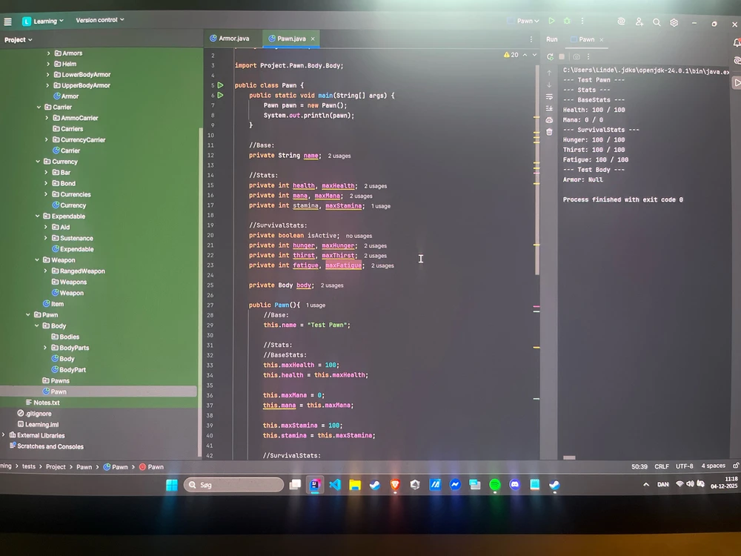This screenshot has width=741, height=556.
Task: Click the green Run button in top toolbar
Action: 551,21
